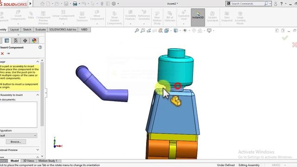Click the Browse... button
The image size is (297, 167).
[16, 141]
